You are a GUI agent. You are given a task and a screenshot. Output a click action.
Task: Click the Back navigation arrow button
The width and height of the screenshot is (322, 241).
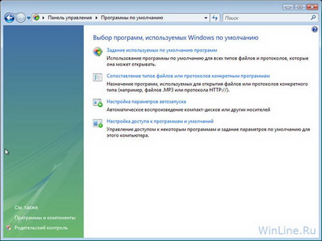click(10, 18)
